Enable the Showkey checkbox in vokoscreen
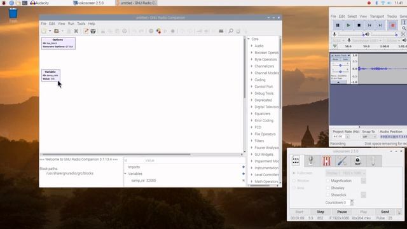 pyautogui.click(x=328, y=188)
